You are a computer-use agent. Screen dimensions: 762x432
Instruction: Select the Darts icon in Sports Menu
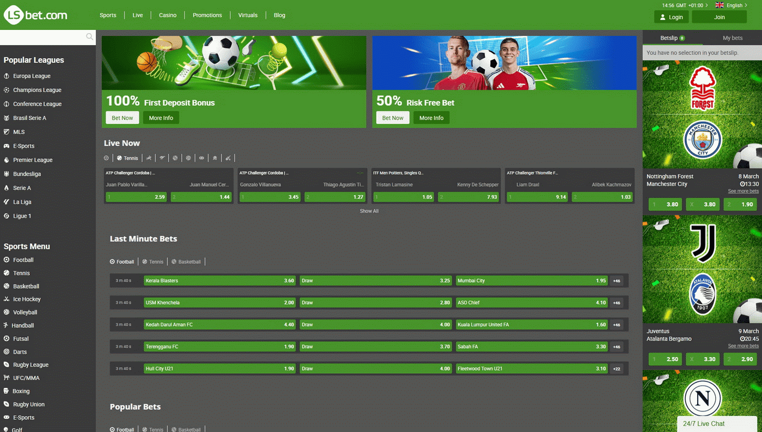(x=7, y=351)
